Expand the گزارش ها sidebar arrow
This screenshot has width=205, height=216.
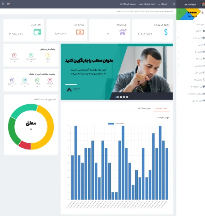pos(179,52)
